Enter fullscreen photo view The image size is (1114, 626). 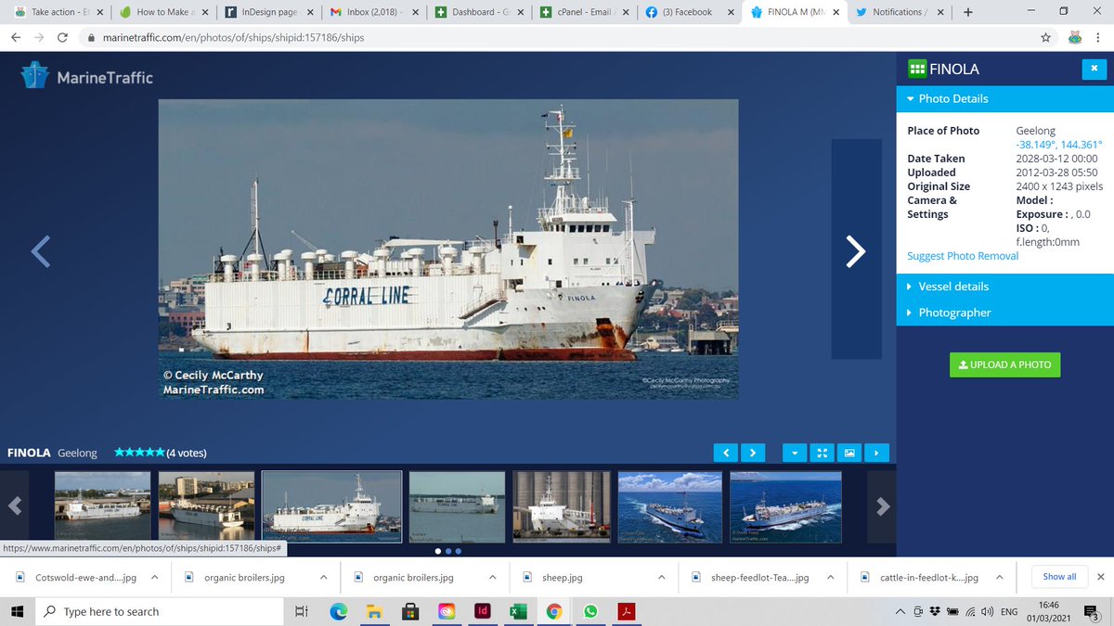(822, 453)
